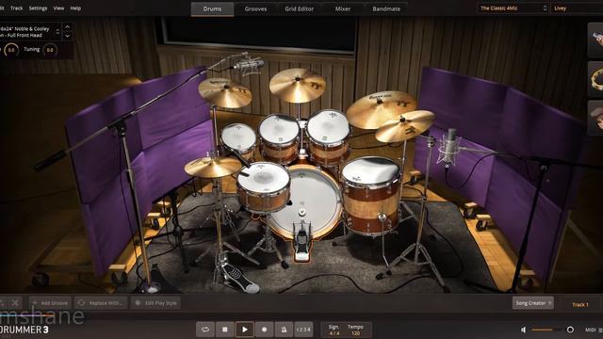603x339 pixels.
Task: Arm the Record button in transport
Action: coord(264,330)
